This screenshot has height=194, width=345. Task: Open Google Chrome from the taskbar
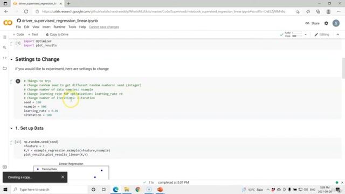click(x=138, y=189)
